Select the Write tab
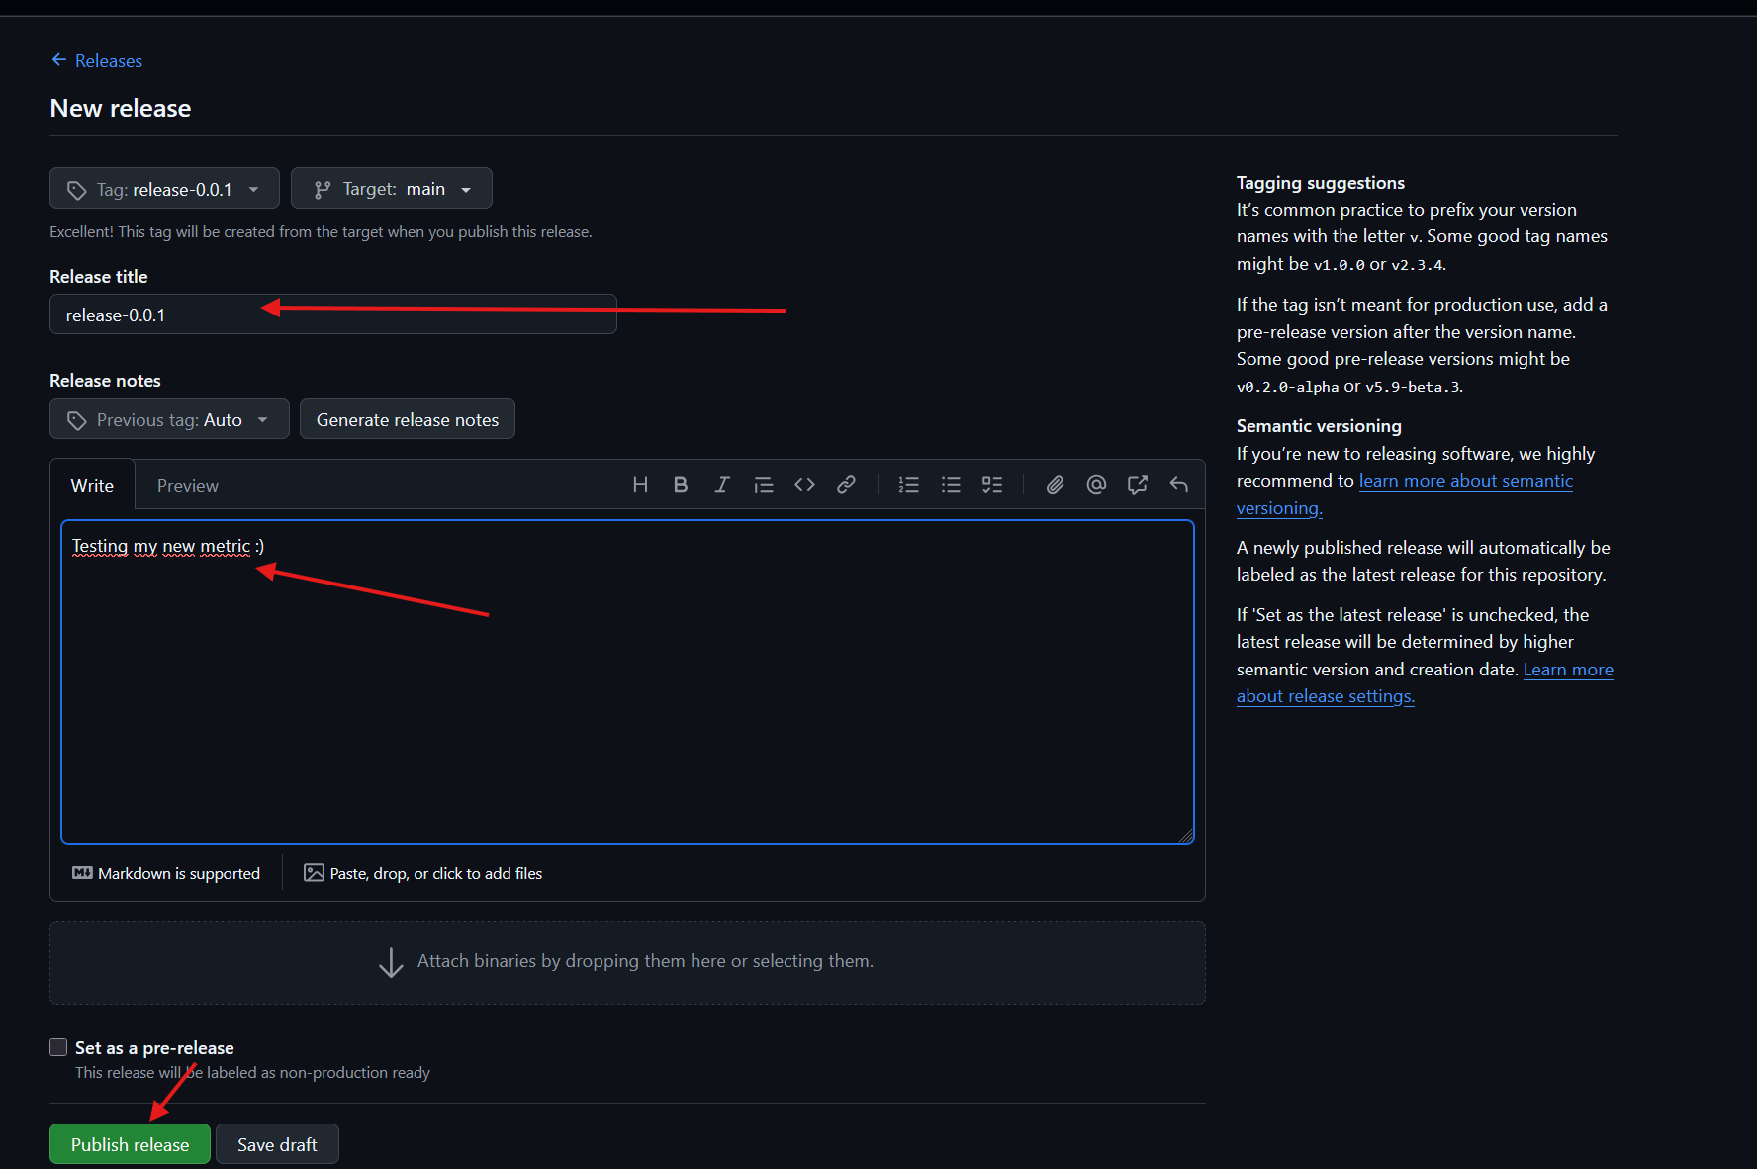This screenshot has height=1169, width=1757. click(x=92, y=486)
